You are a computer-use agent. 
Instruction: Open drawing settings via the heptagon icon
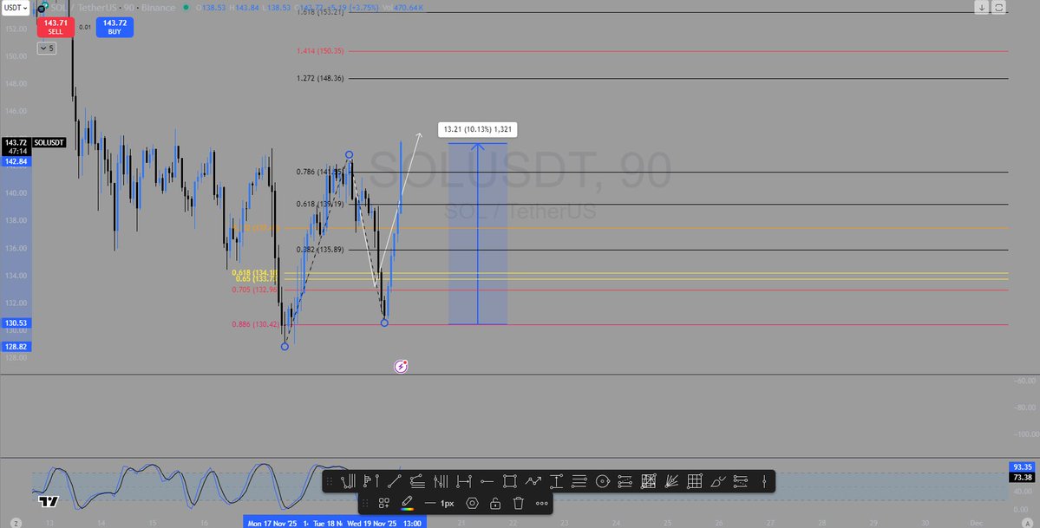(473, 503)
